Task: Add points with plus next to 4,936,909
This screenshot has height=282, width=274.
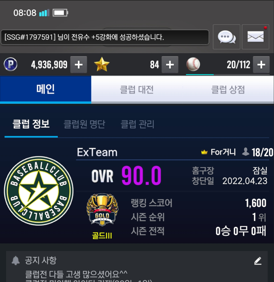Action: [x=79, y=65]
